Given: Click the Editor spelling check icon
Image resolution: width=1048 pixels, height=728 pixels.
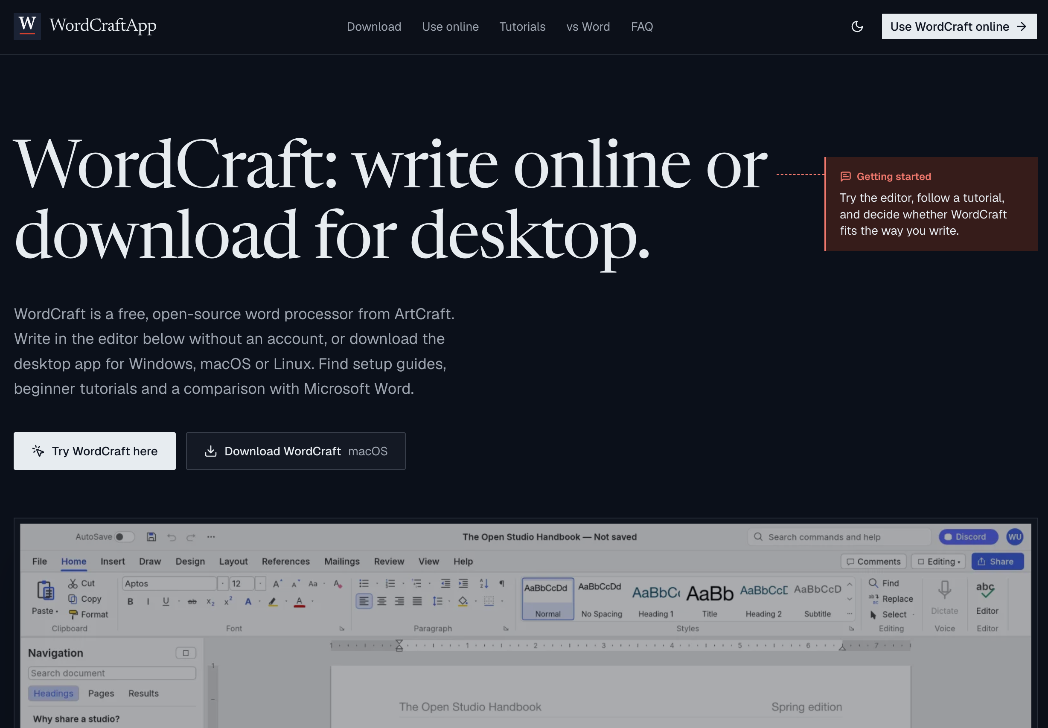Looking at the screenshot, I should pos(986,590).
